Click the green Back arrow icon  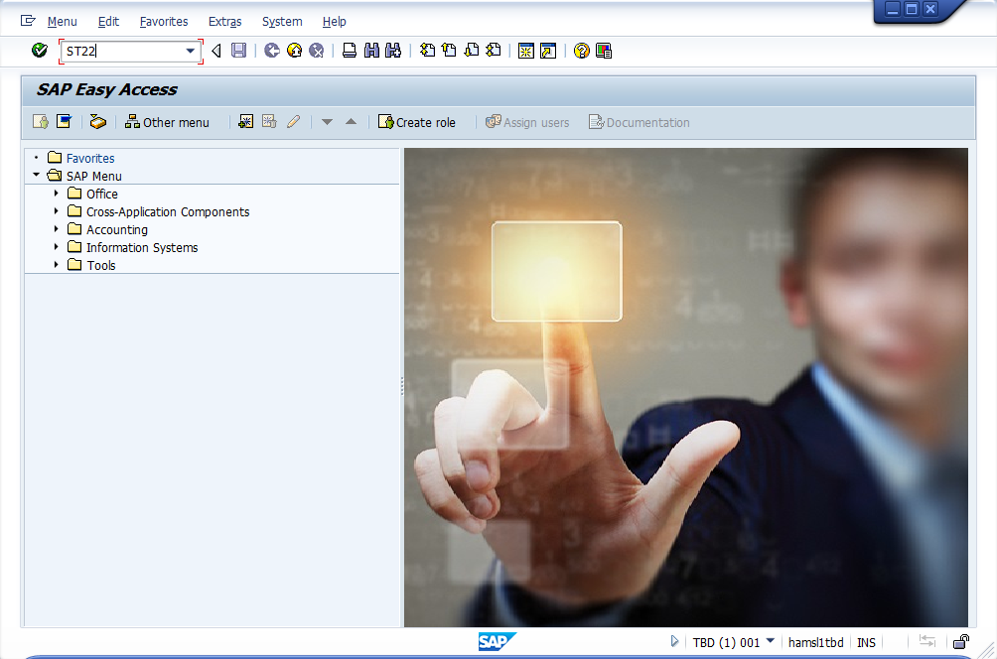(272, 51)
